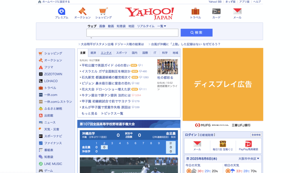Viewport: 299px width, 173px height.
Task: Click the 知恵袋 sidebar icon
Action: (x=41, y=157)
